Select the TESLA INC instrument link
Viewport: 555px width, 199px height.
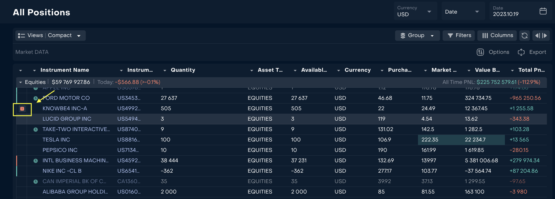pos(56,140)
